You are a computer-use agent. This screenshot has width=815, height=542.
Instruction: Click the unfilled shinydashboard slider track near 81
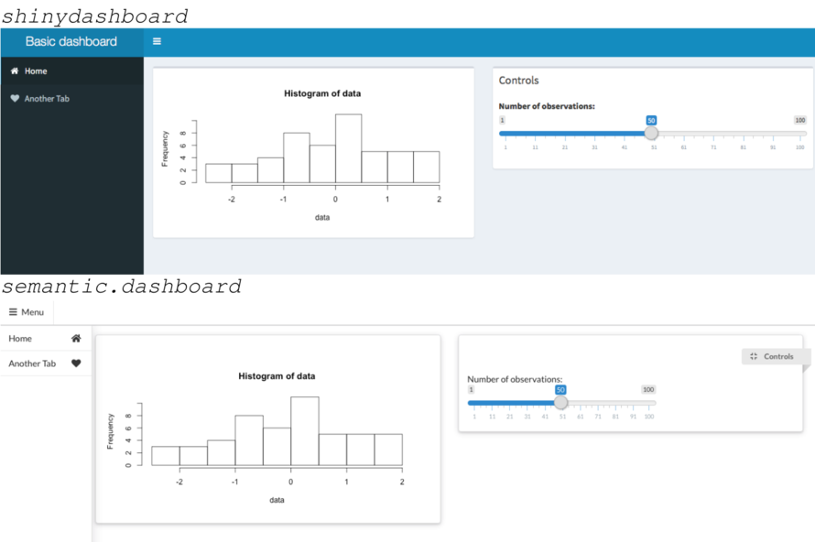[x=744, y=134]
